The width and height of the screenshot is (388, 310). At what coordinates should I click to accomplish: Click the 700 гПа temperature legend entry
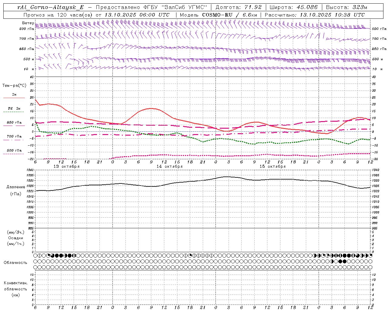tap(14, 137)
